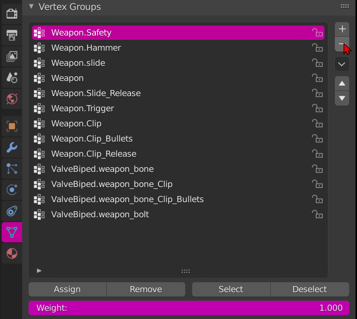Open the Object properties tab
The width and height of the screenshot is (357, 319).
12,126
